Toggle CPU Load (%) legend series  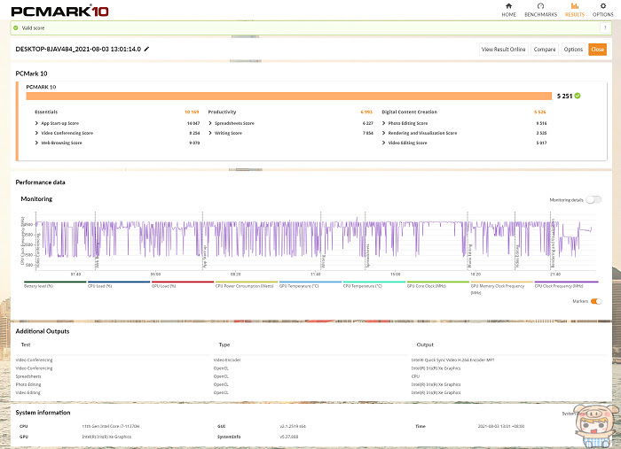(x=118, y=284)
